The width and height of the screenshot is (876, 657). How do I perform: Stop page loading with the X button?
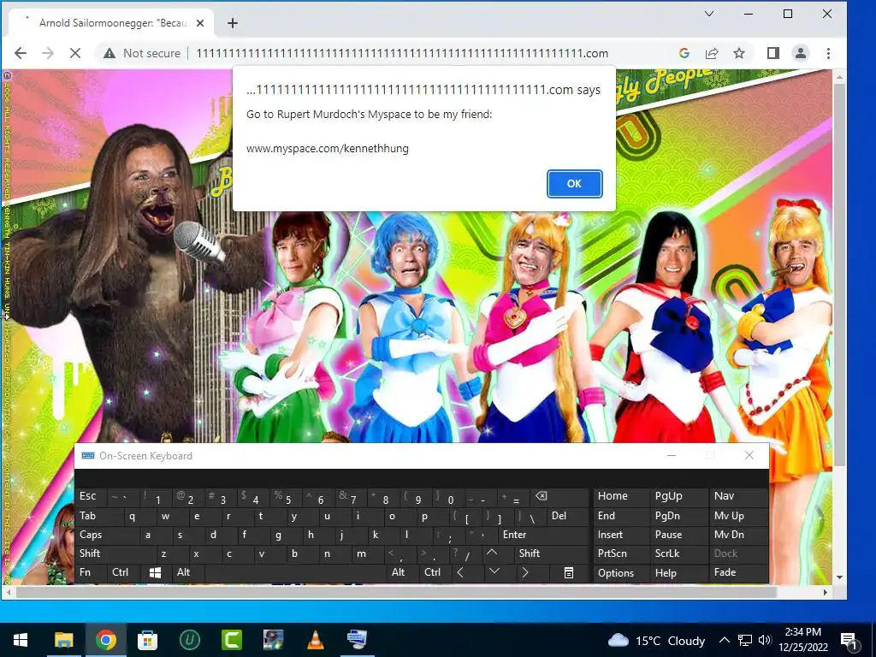(75, 53)
